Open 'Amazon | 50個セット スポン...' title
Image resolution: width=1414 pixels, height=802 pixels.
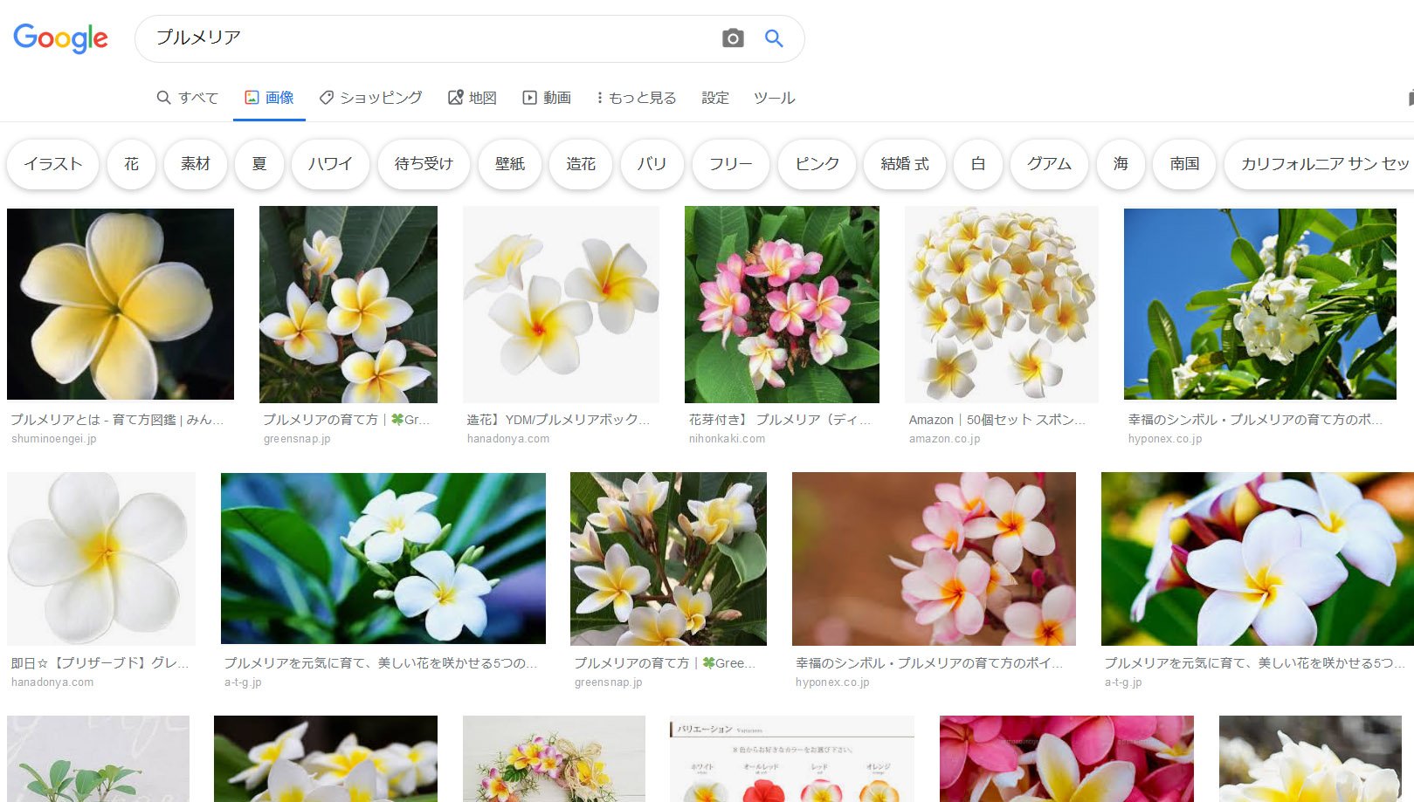(997, 420)
